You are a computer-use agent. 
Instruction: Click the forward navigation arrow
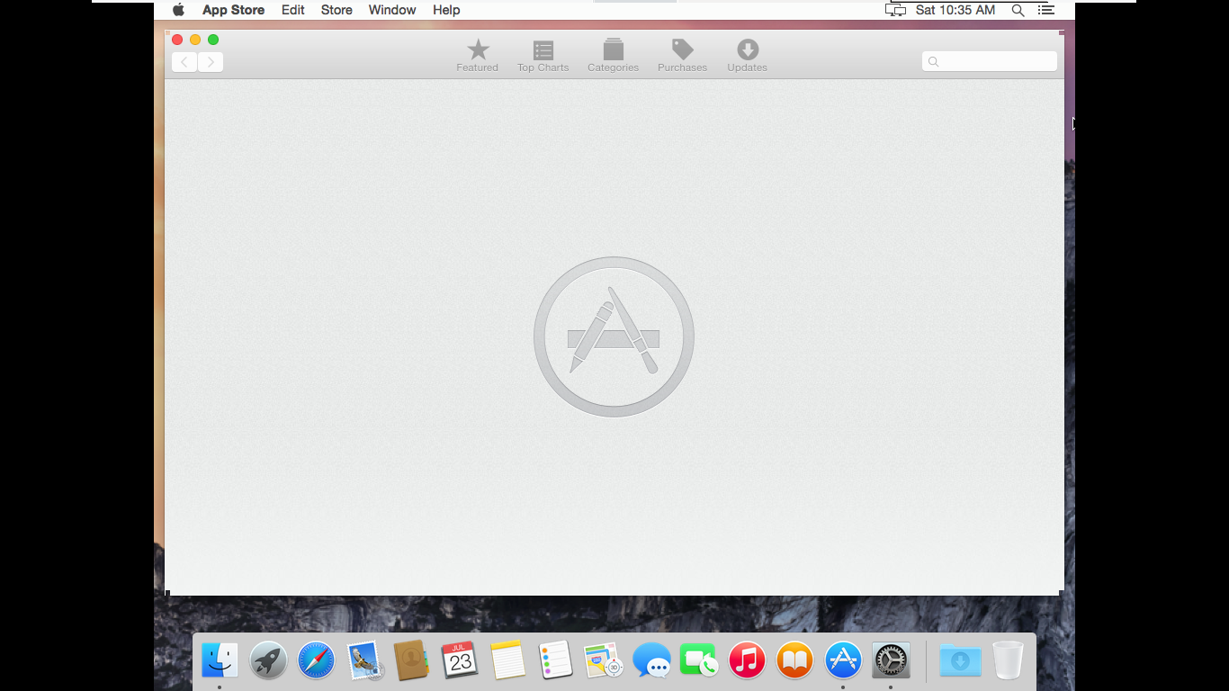(211, 62)
